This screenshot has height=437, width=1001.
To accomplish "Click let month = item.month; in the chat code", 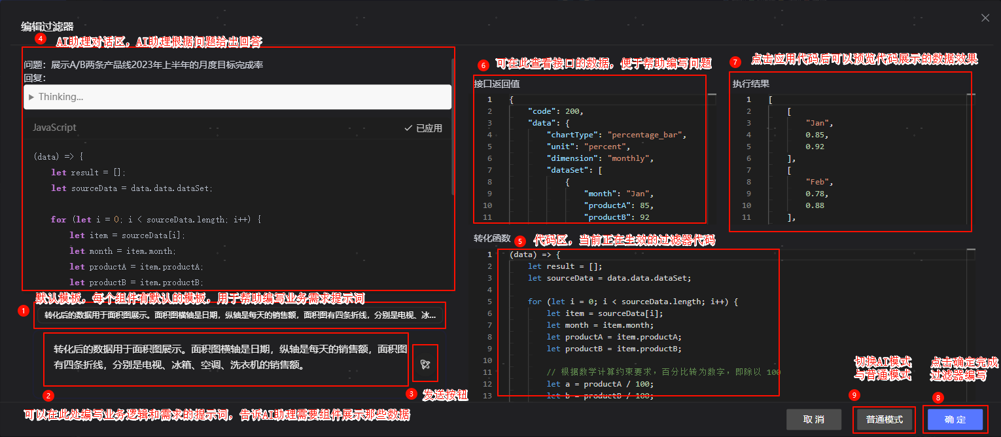I will [123, 251].
